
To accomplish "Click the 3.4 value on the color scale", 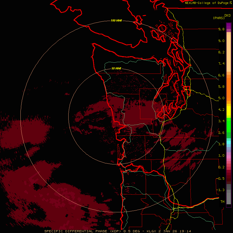I will (221, 121).
